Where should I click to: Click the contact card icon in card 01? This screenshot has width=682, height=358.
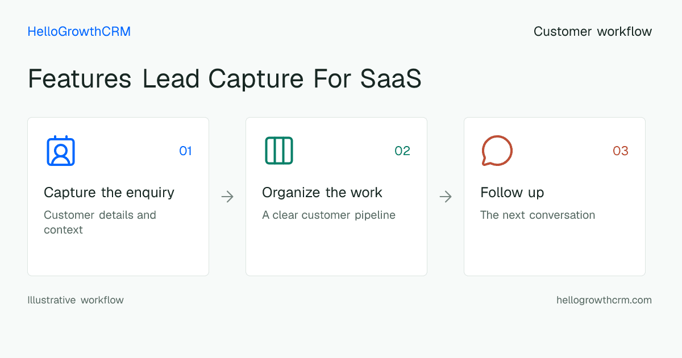(61, 151)
